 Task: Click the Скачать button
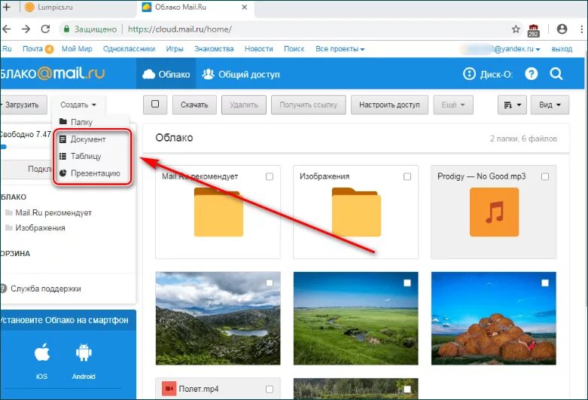point(194,105)
